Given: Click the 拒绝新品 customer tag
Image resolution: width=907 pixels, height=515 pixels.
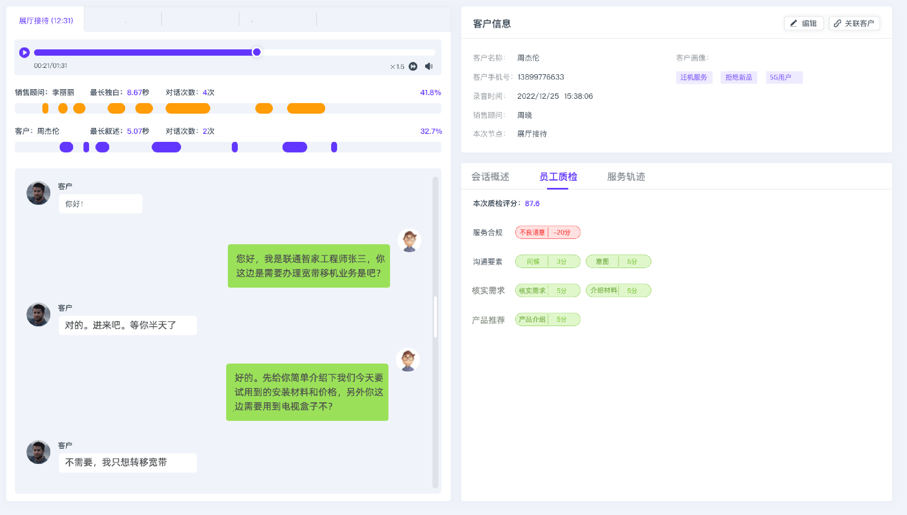Looking at the screenshot, I should coord(738,78).
